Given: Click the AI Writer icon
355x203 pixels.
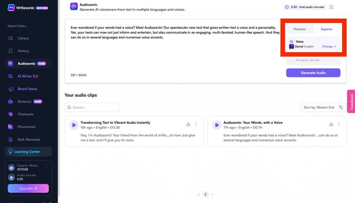Looking at the screenshot, I should 10,76.
